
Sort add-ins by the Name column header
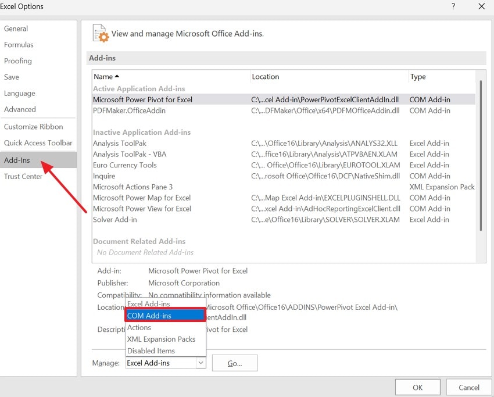[x=102, y=76]
